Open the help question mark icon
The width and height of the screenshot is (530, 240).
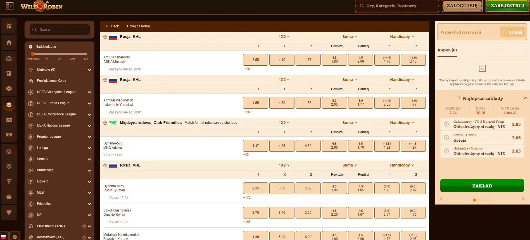pyautogui.click(x=15, y=237)
